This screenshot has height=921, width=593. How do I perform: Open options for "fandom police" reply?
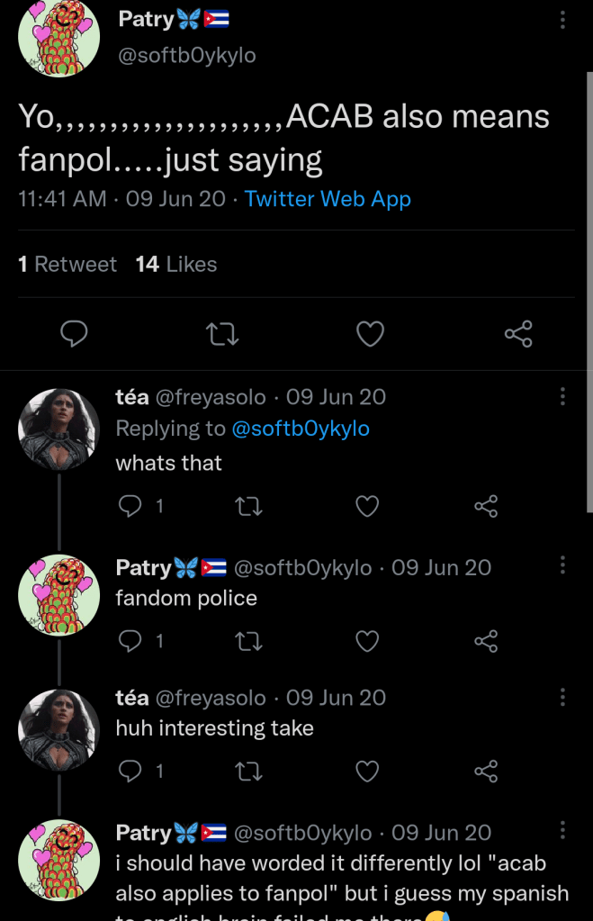[562, 565]
